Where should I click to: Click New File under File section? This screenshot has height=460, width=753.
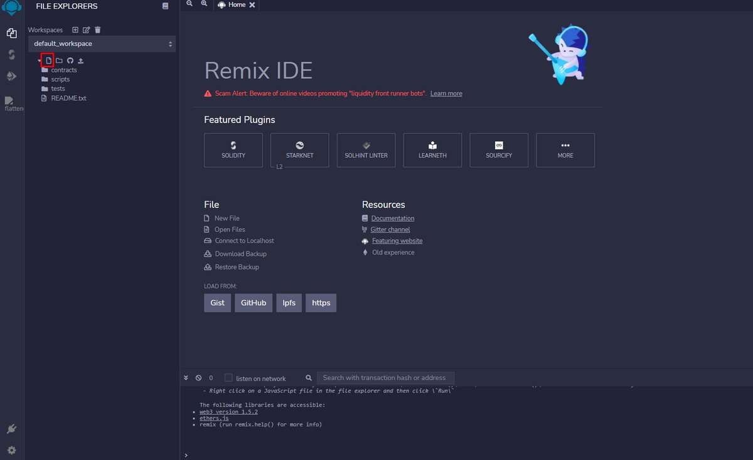click(227, 218)
